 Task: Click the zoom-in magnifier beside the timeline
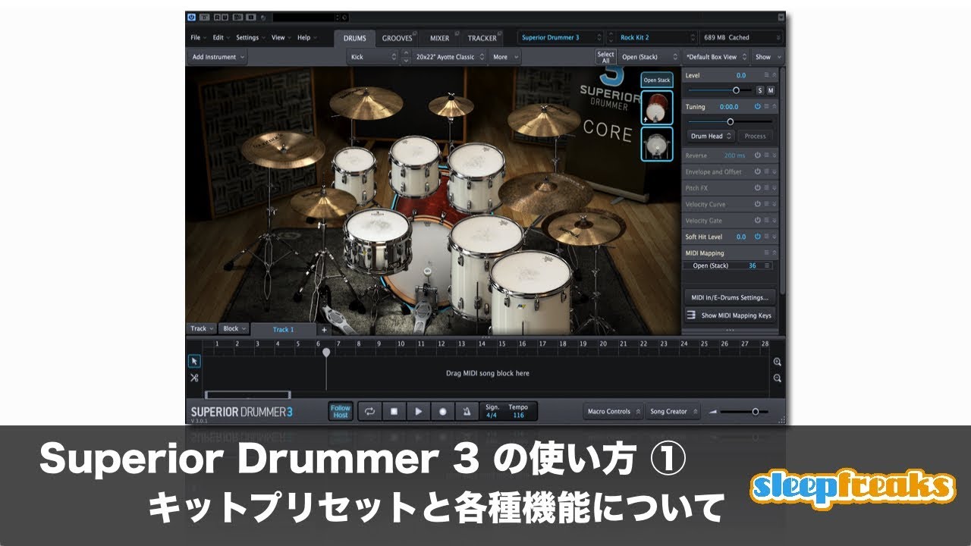[x=776, y=362]
